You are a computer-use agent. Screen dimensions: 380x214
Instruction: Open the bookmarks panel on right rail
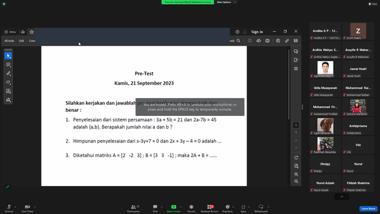296,60
